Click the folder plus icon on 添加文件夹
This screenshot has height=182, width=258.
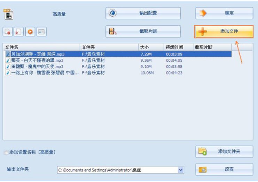(x=203, y=151)
